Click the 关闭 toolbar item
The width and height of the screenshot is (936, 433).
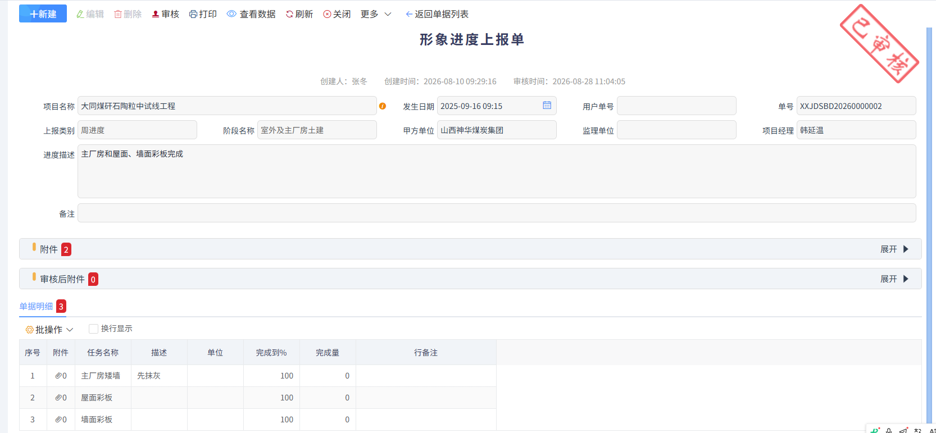pyautogui.click(x=337, y=14)
